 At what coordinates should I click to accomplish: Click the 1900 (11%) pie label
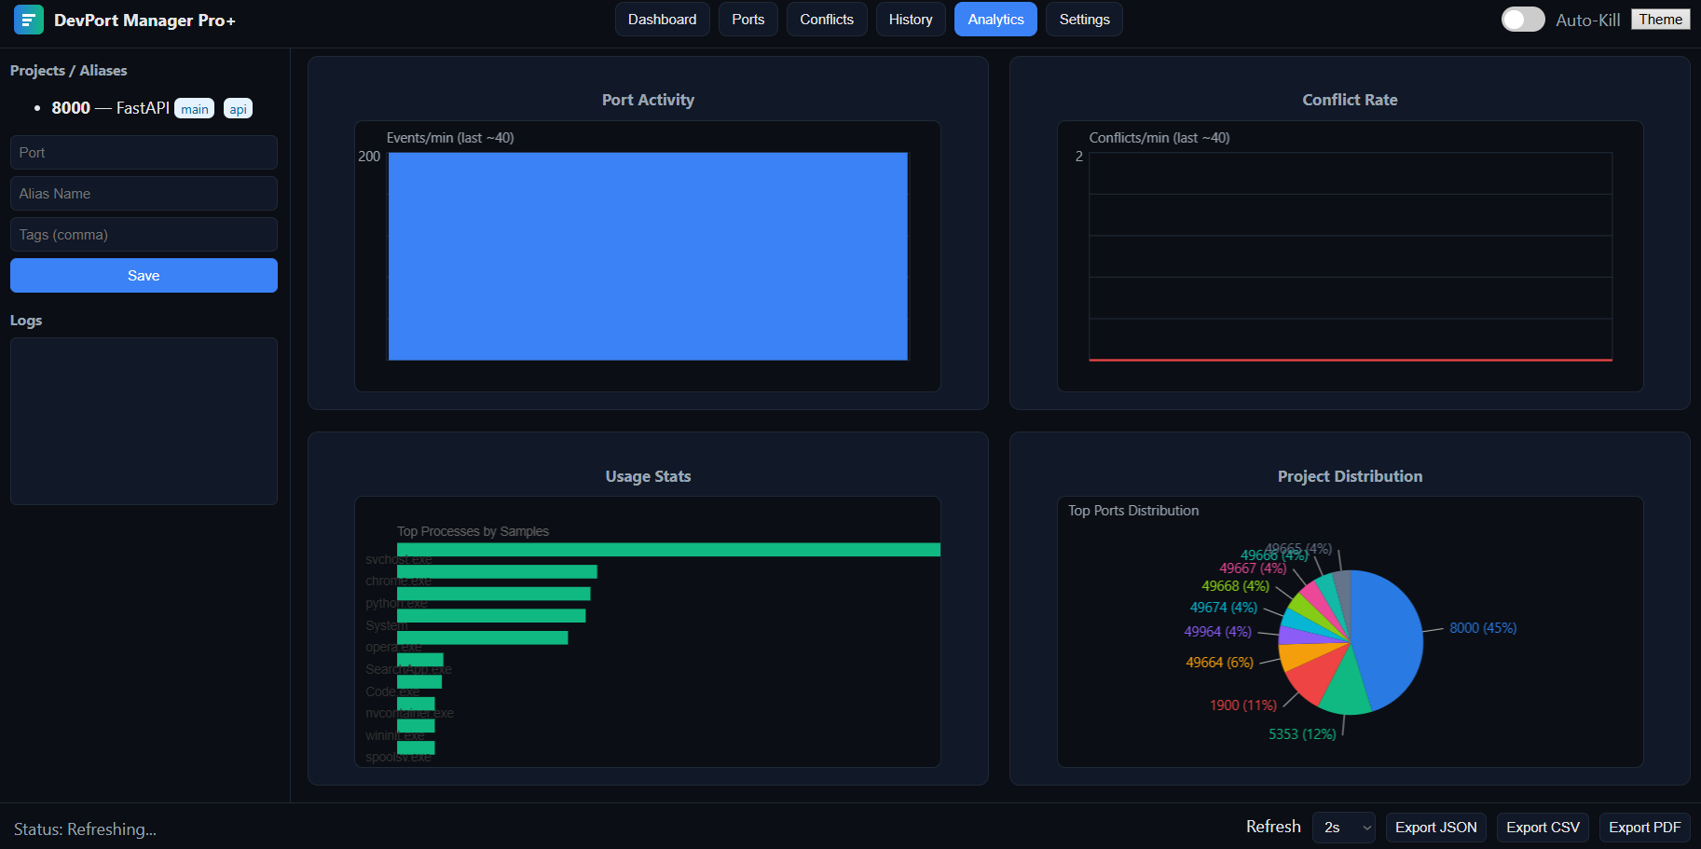click(x=1243, y=705)
